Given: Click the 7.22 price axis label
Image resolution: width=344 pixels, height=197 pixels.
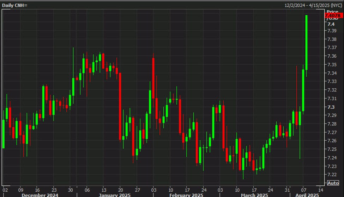Looking at the screenshot, I should 332,174.
